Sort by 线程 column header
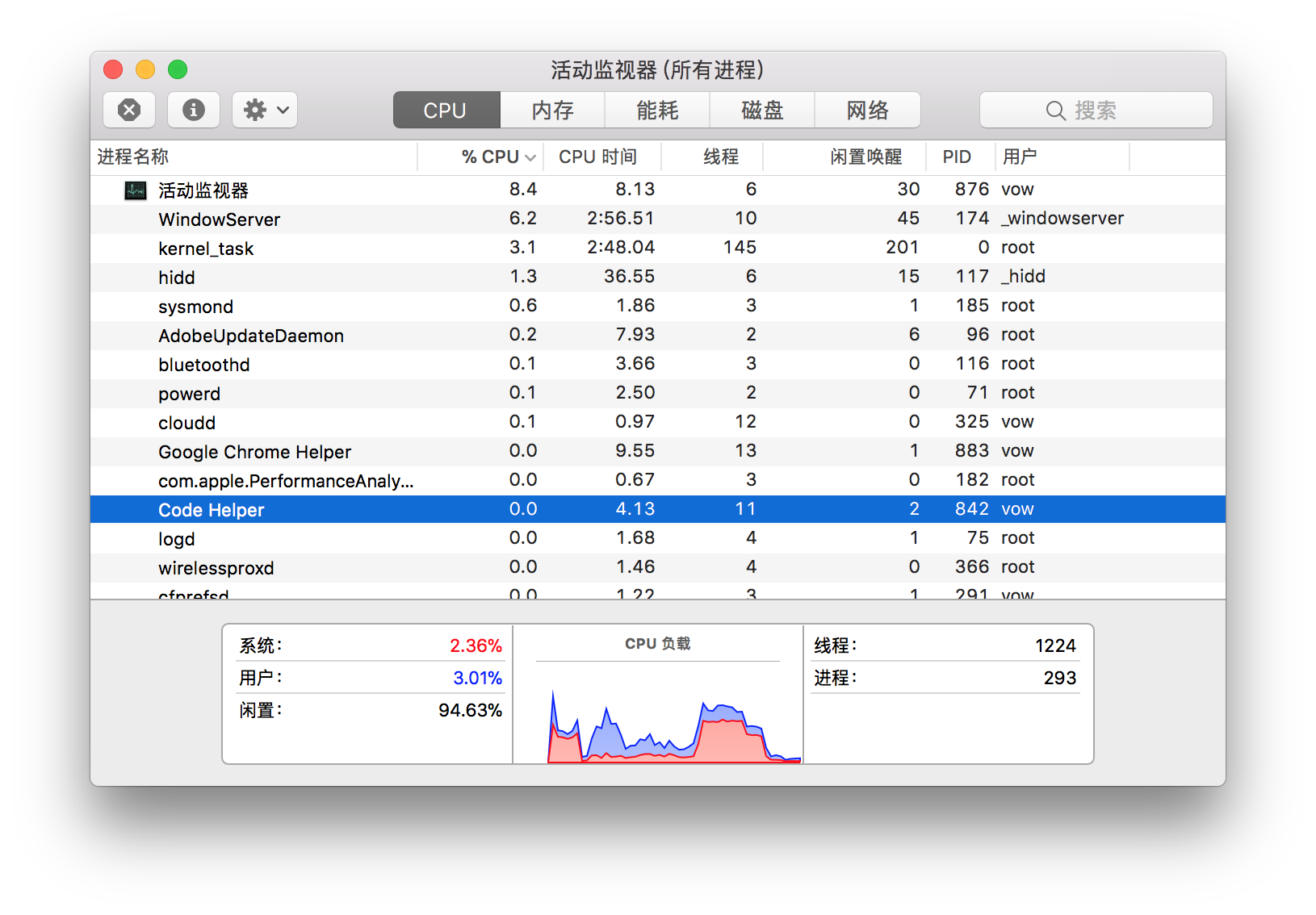 [713, 157]
